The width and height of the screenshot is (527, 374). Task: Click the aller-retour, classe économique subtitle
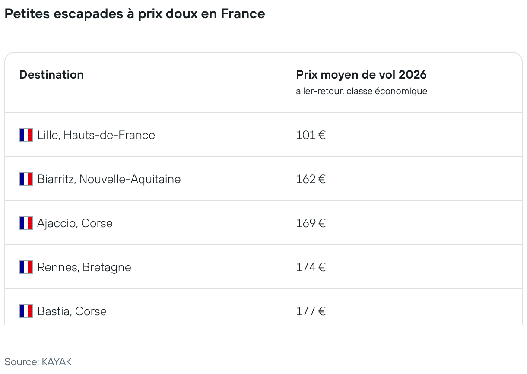point(362,91)
